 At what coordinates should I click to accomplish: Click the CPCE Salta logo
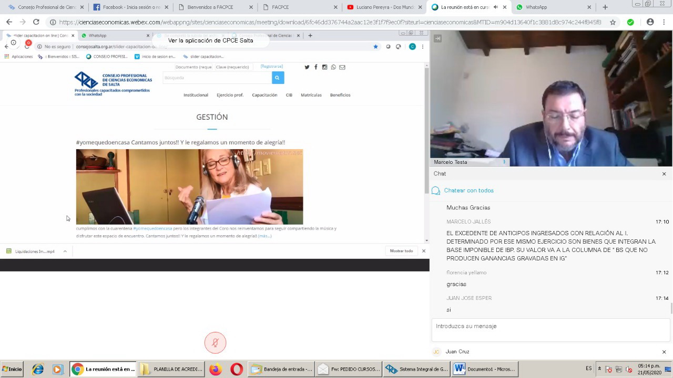tap(113, 83)
